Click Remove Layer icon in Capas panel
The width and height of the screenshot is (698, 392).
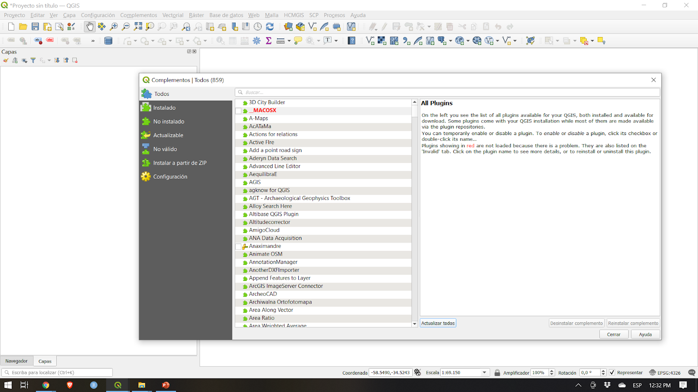tap(75, 61)
